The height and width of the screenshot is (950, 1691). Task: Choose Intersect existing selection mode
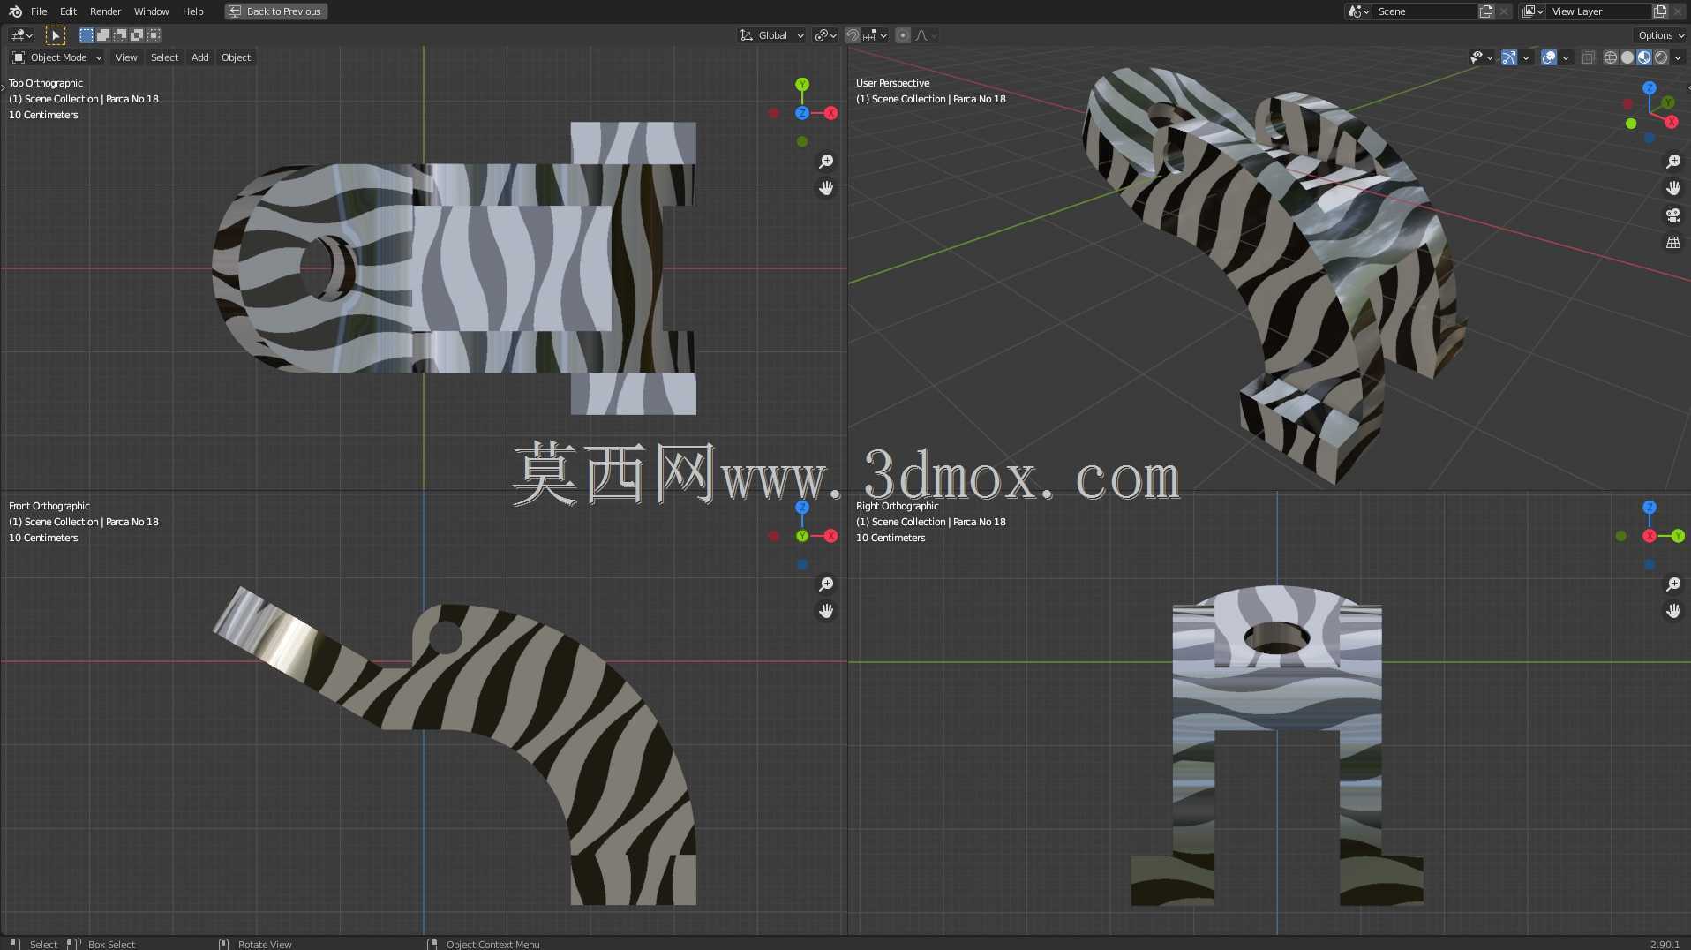[x=154, y=35]
